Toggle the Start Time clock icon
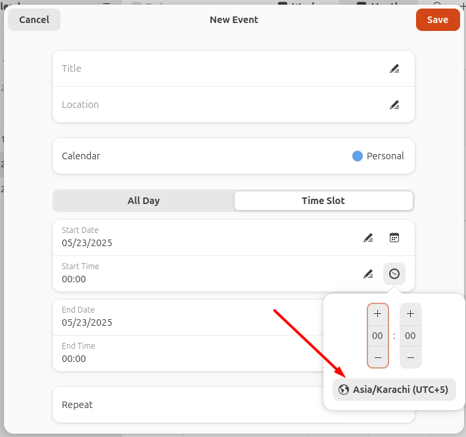 click(x=394, y=274)
